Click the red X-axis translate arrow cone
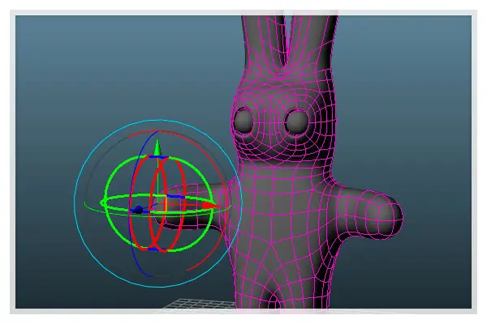The width and height of the screenshot is (487, 324). (211, 205)
